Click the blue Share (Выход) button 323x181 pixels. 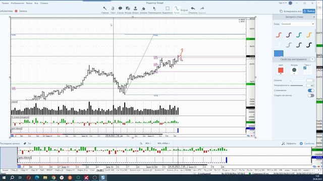[309, 11]
